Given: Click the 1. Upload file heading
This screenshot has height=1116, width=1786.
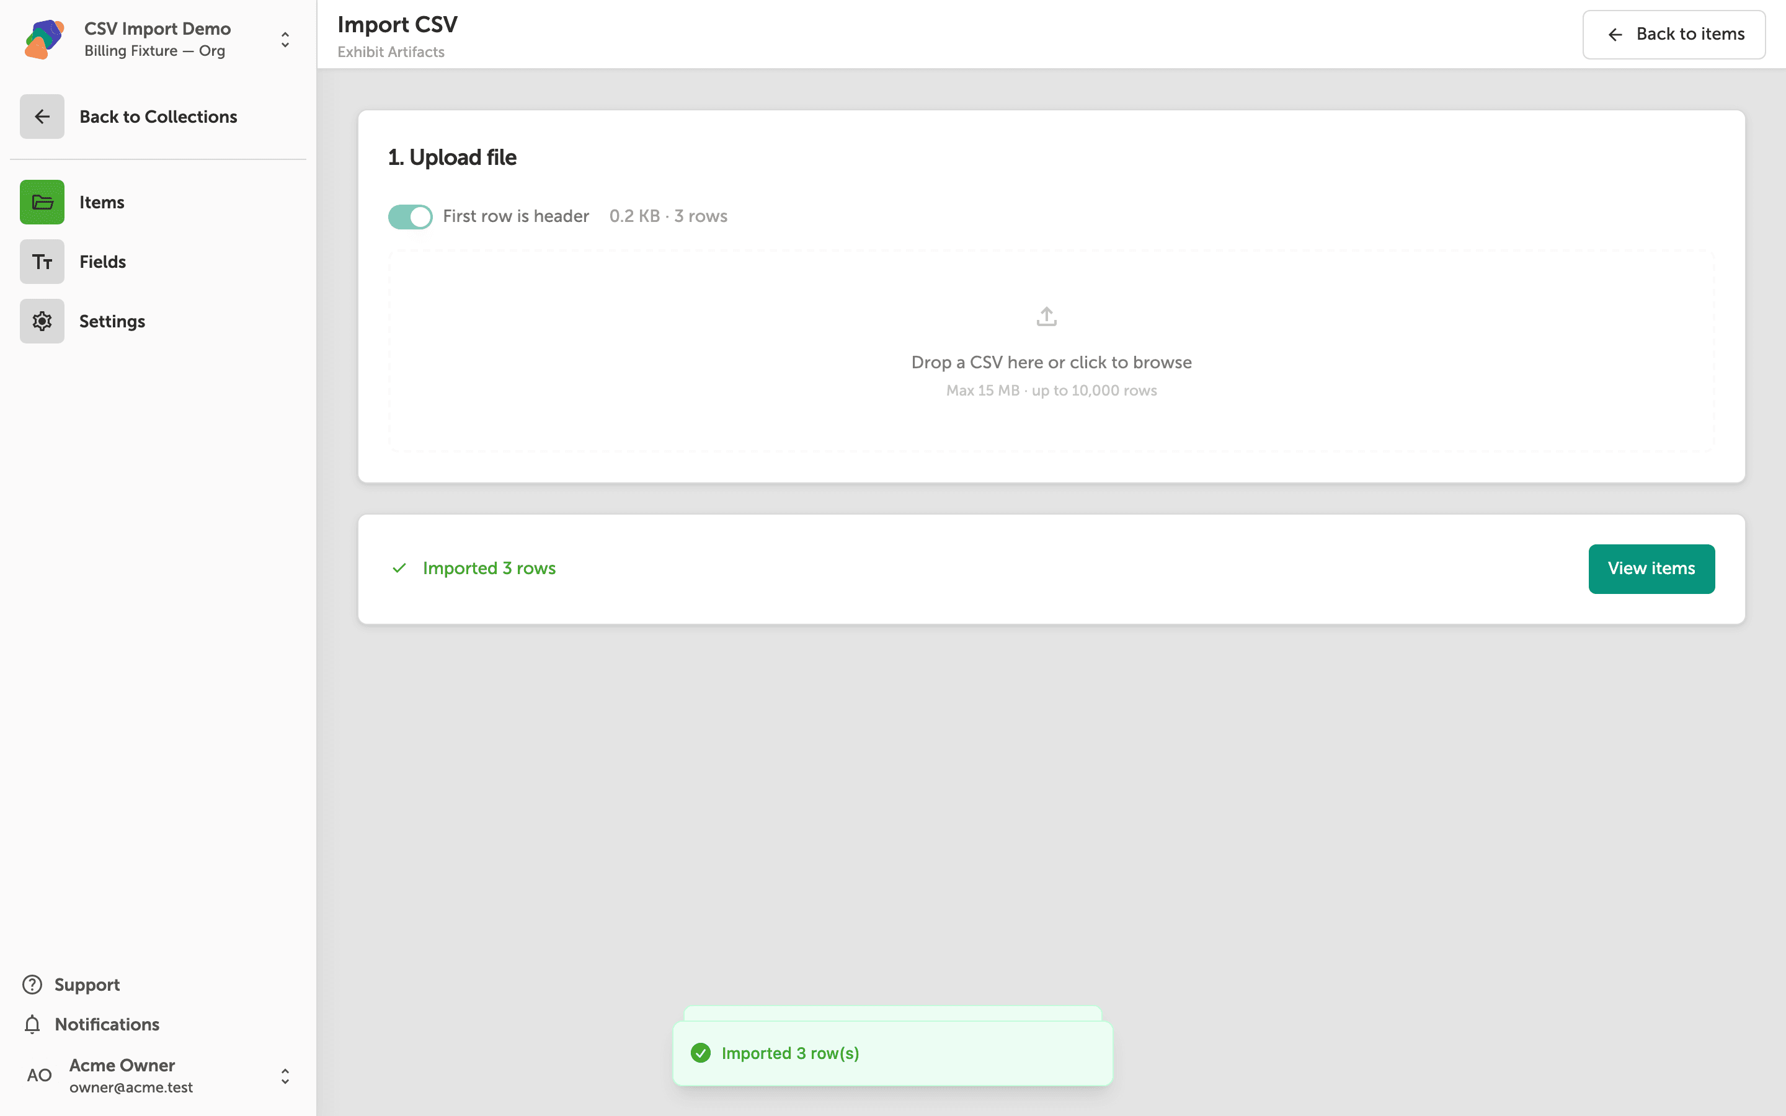Looking at the screenshot, I should pyautogui.click(x=451, y=157).
